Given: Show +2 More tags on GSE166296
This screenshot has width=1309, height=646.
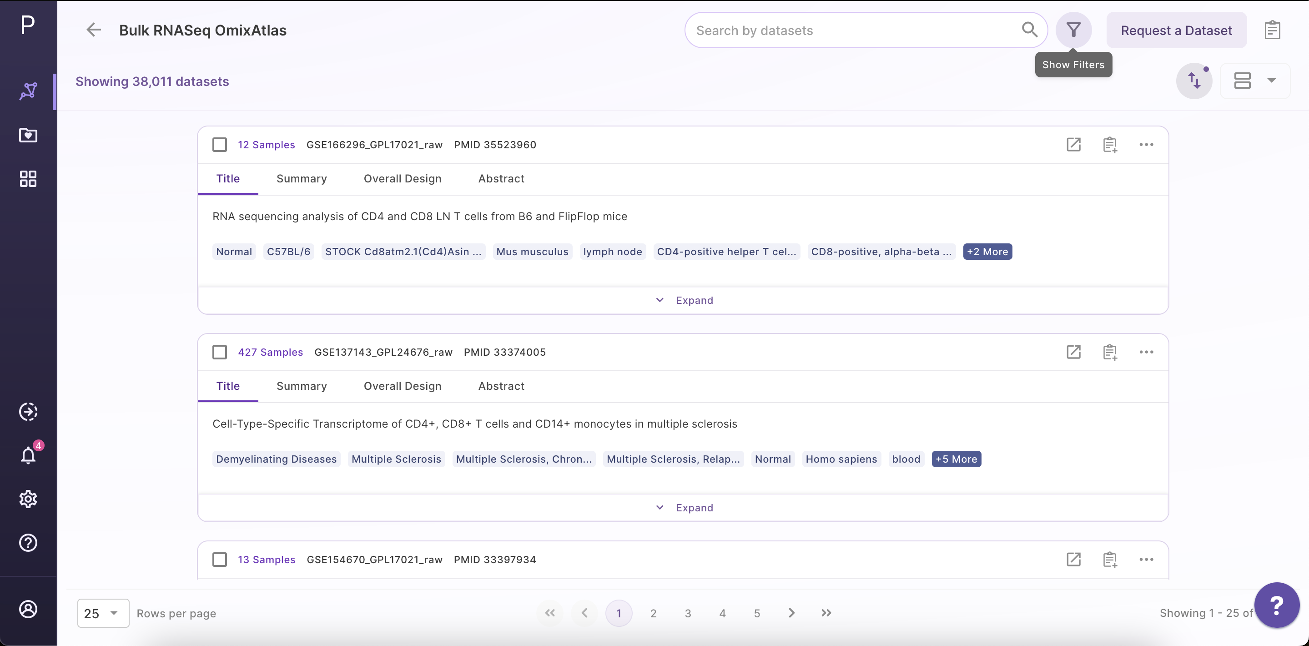Looking at the screenshot, I should 987,252.
